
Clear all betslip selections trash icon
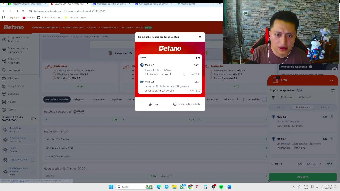pos(273,97)
